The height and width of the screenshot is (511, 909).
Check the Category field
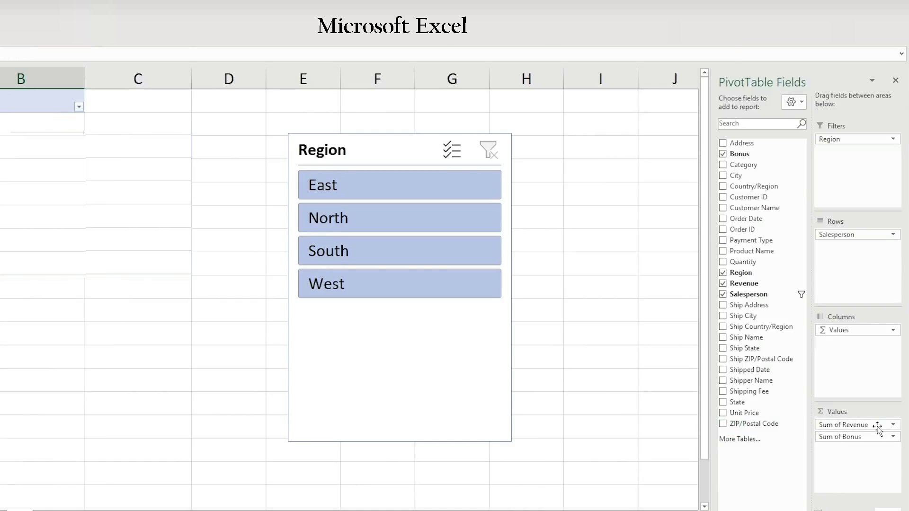[x=722, y=165]
